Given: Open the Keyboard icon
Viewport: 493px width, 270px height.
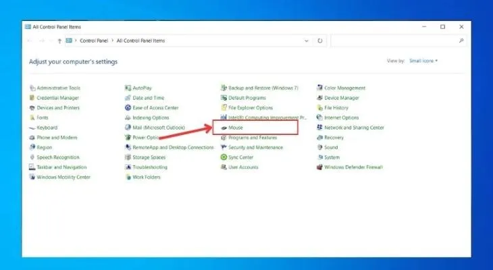Looking at the screenshot, I should coord(32,128).
